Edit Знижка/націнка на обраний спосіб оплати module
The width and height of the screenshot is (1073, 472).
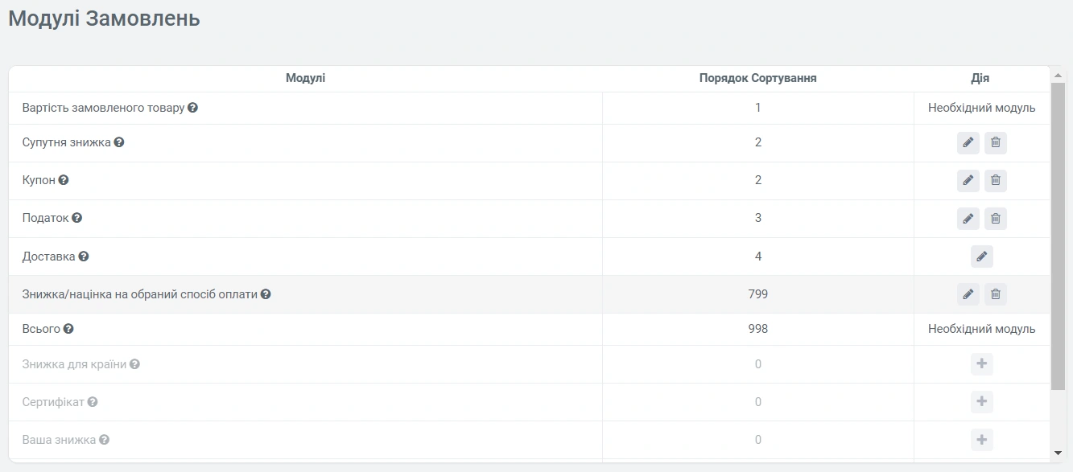pyautogui.click(x=968, y=294)
